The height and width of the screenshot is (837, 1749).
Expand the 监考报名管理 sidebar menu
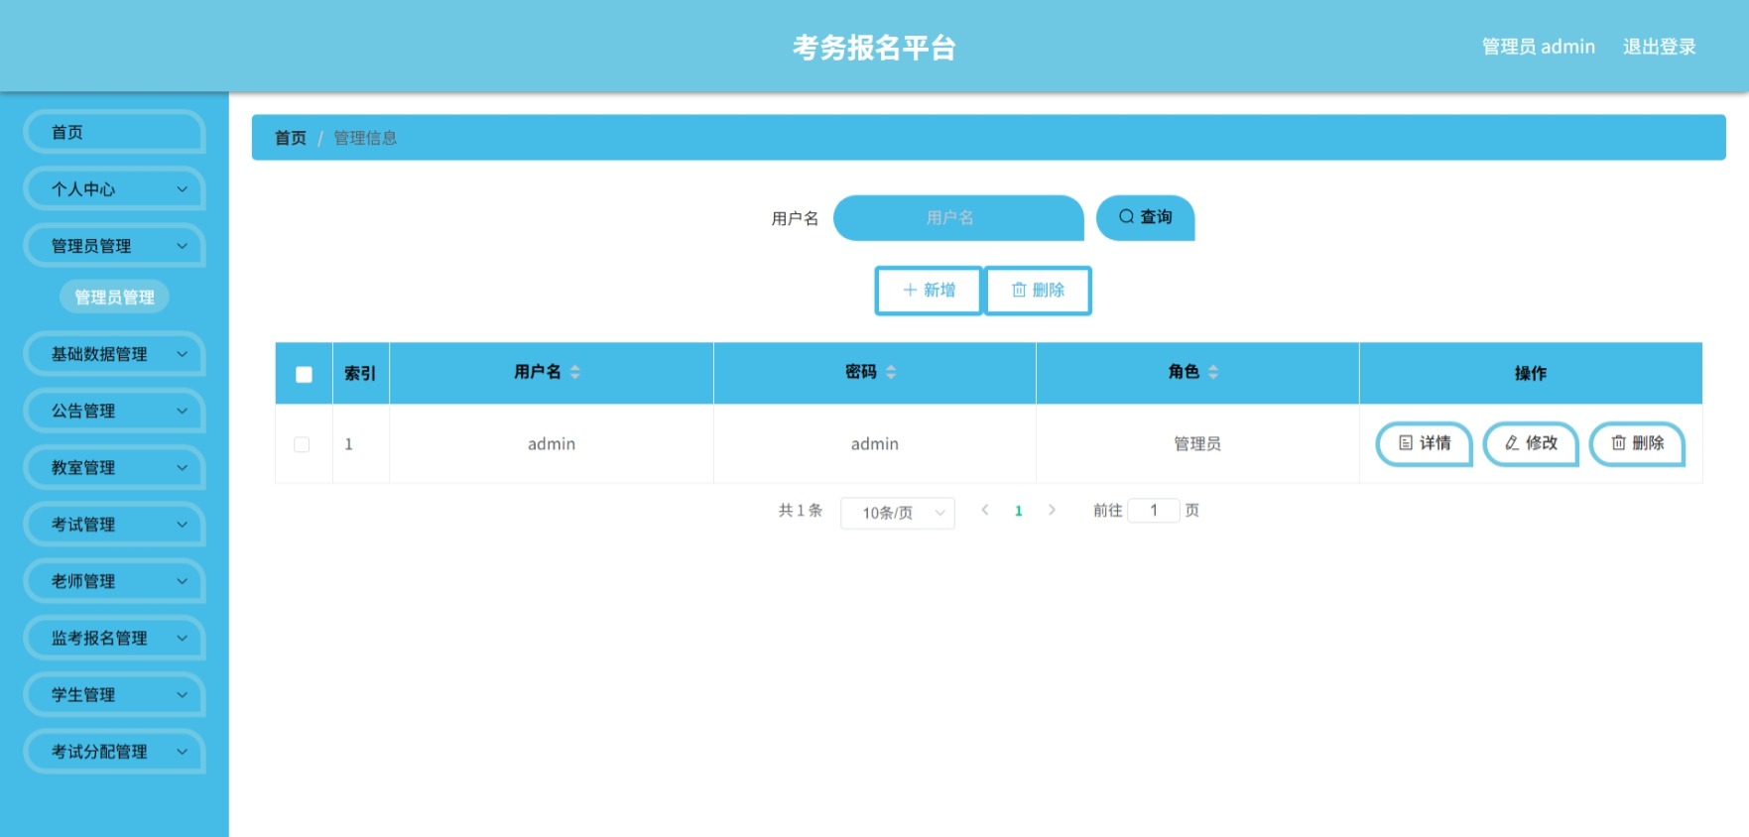[114, 638]
